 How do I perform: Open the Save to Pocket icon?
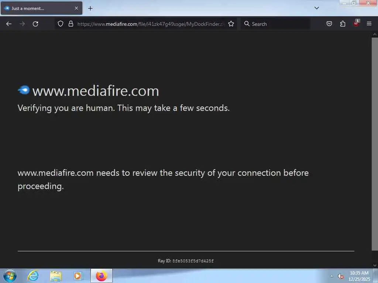coord(329,24)
